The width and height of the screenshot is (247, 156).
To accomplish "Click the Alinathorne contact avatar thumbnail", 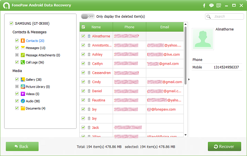I will tap(203, 39).
